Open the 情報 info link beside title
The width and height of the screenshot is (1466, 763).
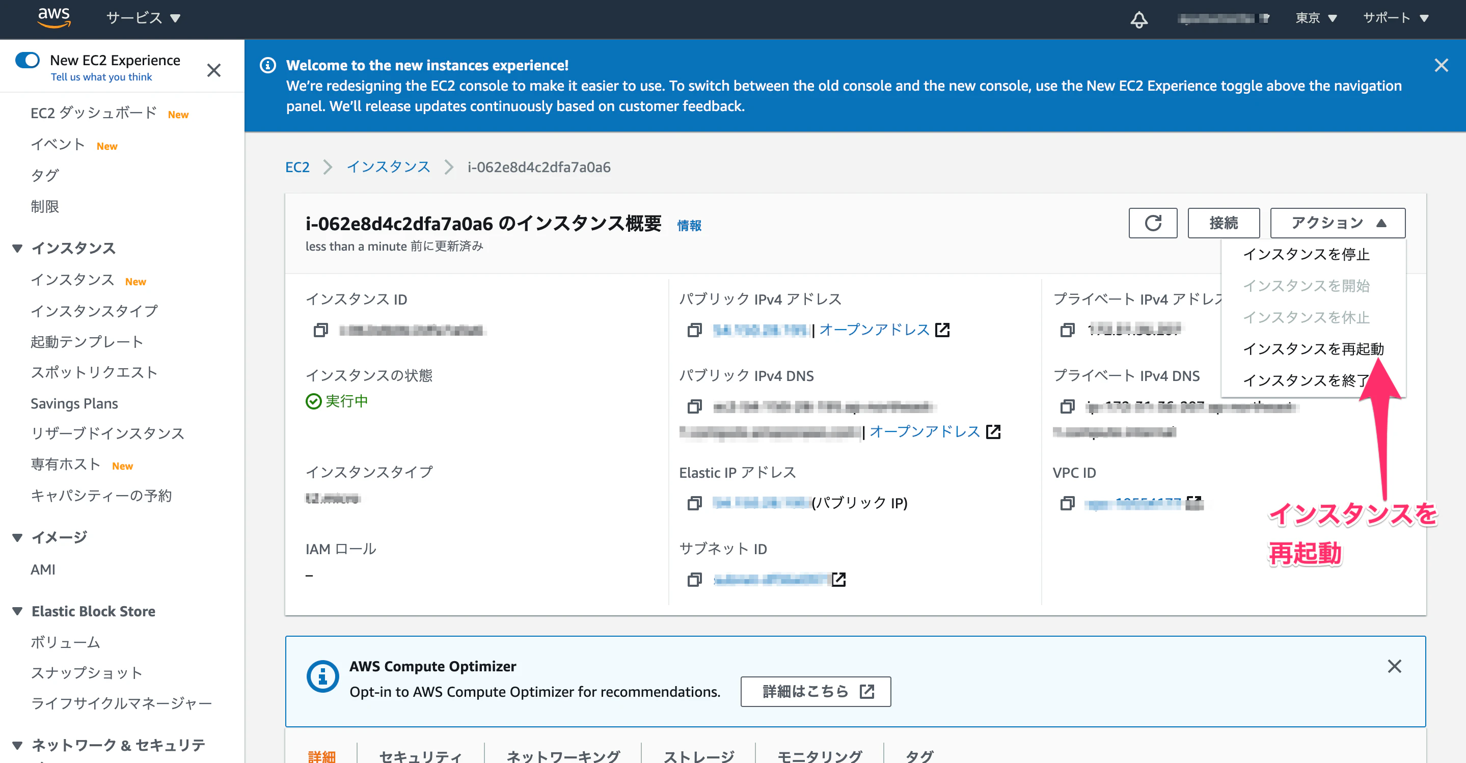[x=689, y=226]
